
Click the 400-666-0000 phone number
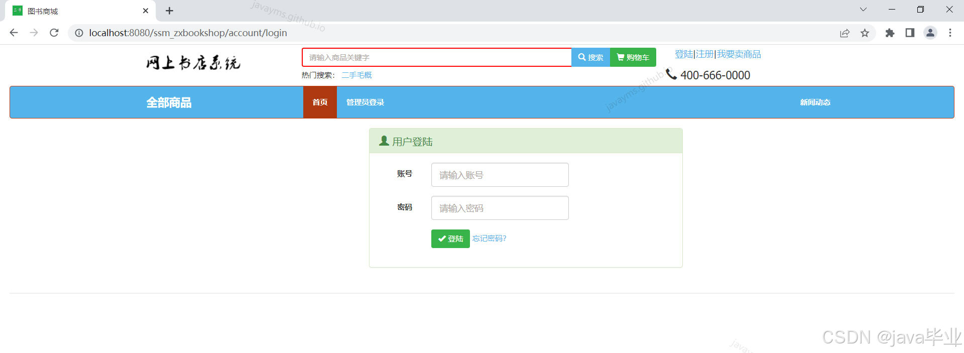[715, 75]
